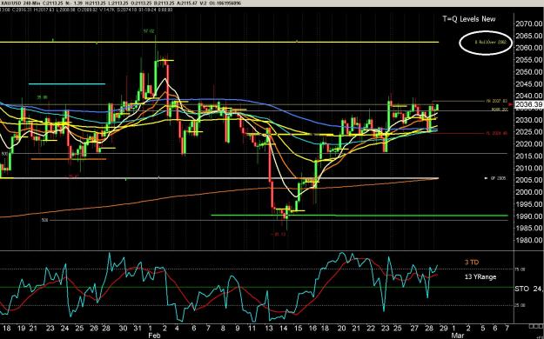Click date 27 on the time axis
This screenshot has height=339, width=544.
point(414,329)
